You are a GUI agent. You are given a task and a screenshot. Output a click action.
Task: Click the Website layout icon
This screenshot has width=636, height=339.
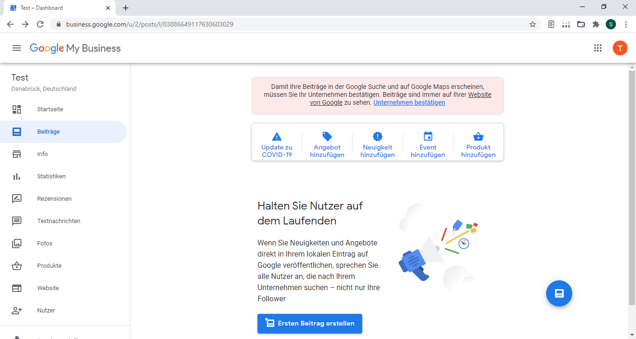coord(17,288)
